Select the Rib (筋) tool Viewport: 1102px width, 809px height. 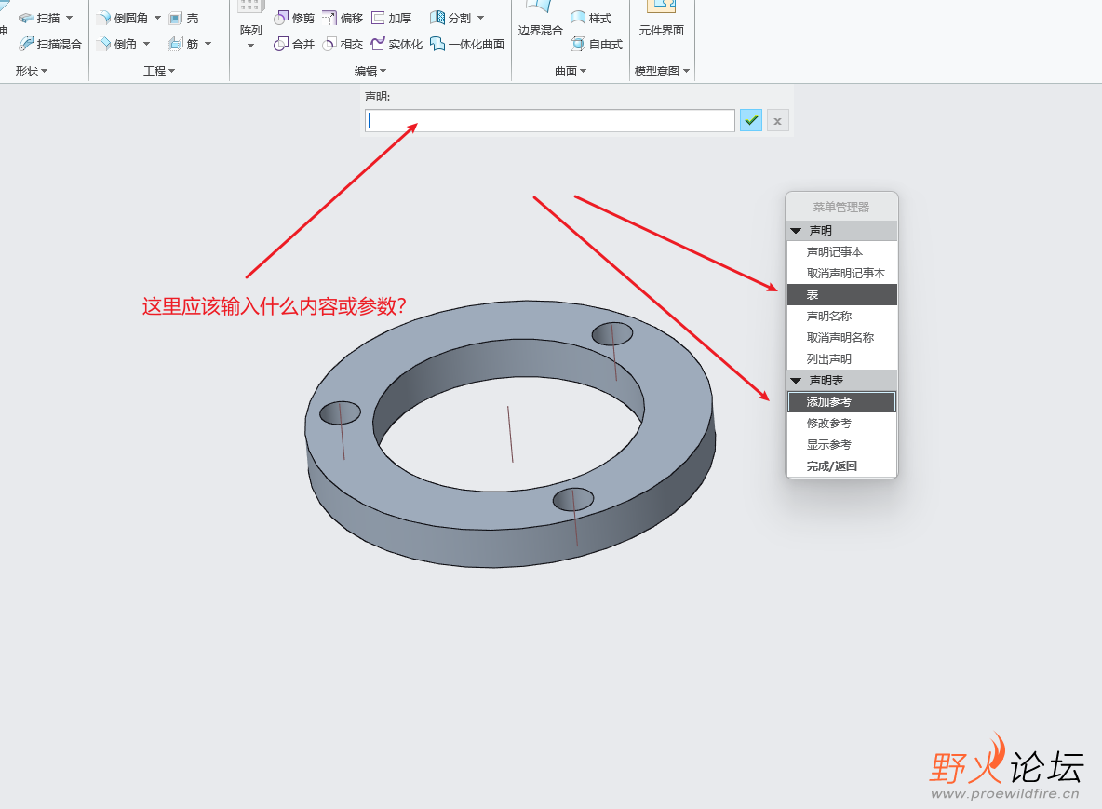(183, 44)
